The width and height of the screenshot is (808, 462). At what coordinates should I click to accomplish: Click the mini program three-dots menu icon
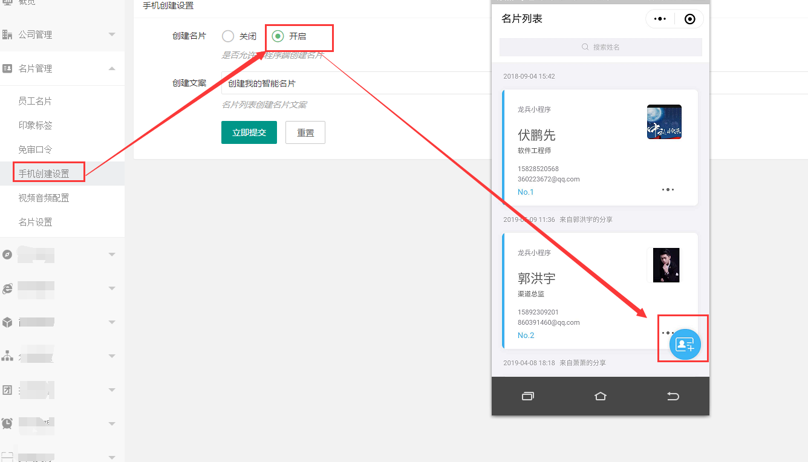[x=660, y=19]
